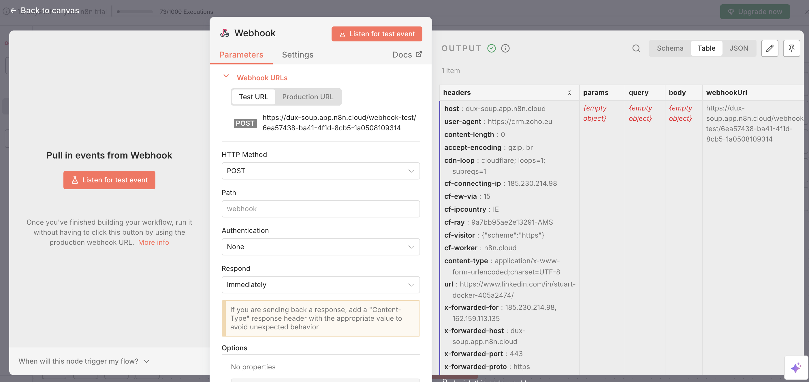The image size is (809, 382).
Task: Open the Authentication dropdown
Action: tap(320, 247)
